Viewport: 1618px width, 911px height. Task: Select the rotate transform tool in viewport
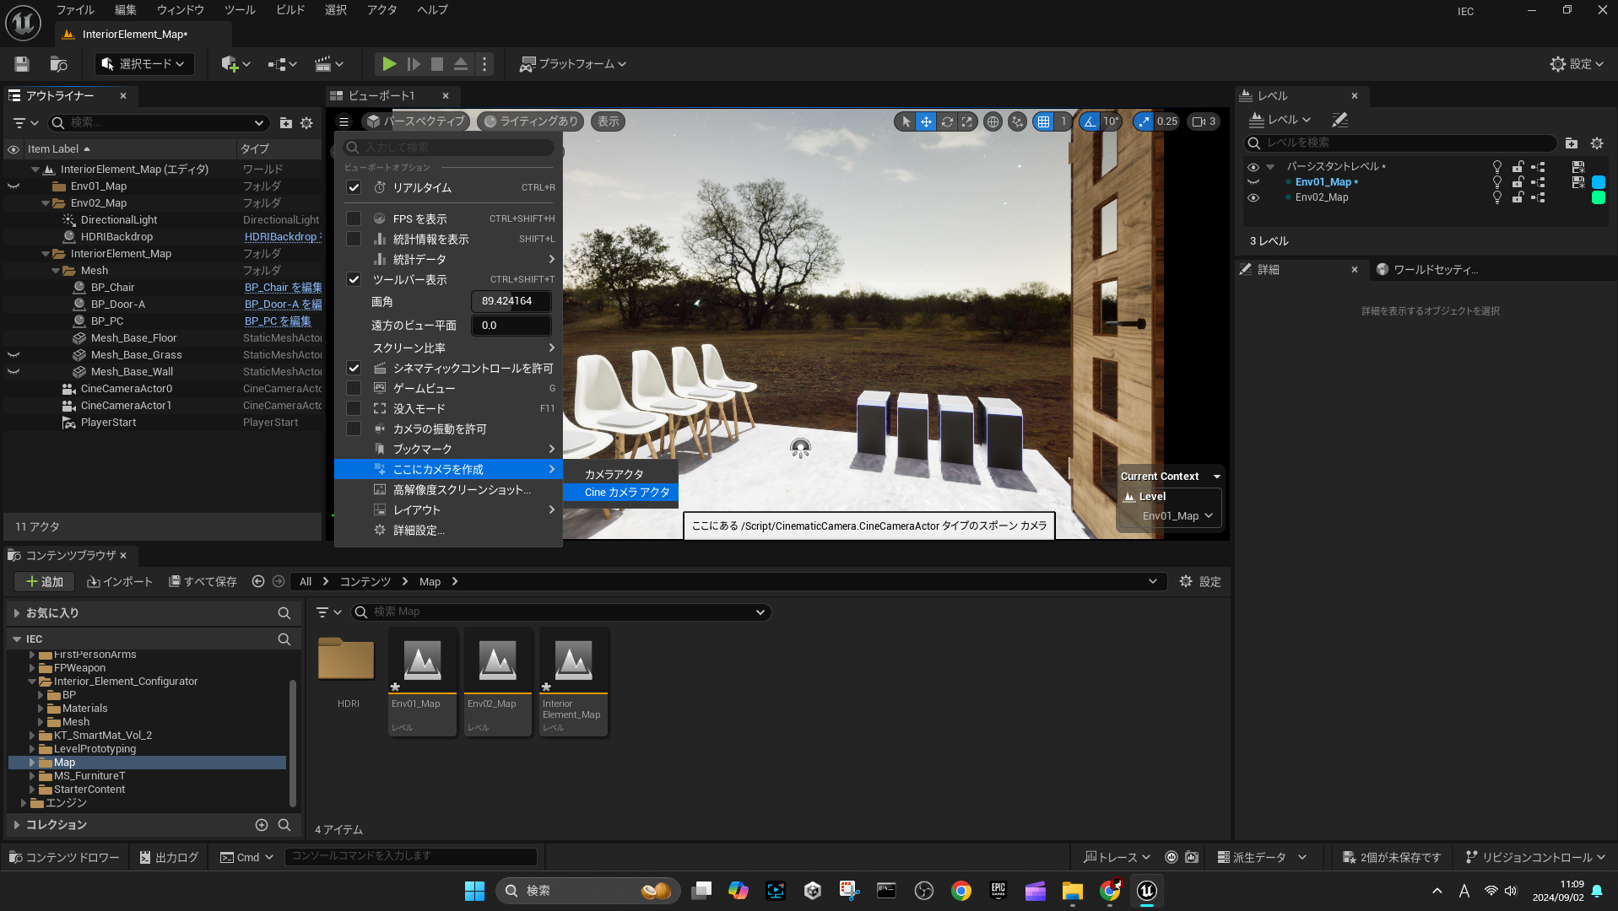(947, 121)
